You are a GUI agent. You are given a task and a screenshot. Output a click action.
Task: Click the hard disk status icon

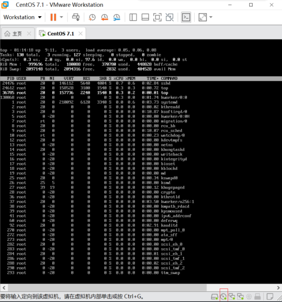[214, 296]
